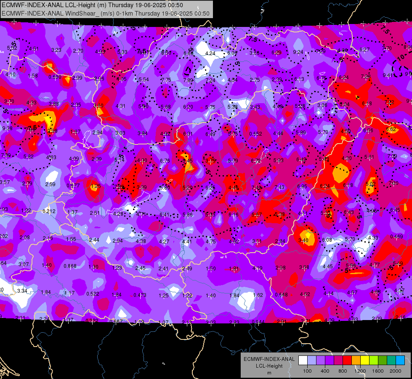Select the legend tick label 2000
Viewport: 412px width, 379px height.
coord(395,371)
